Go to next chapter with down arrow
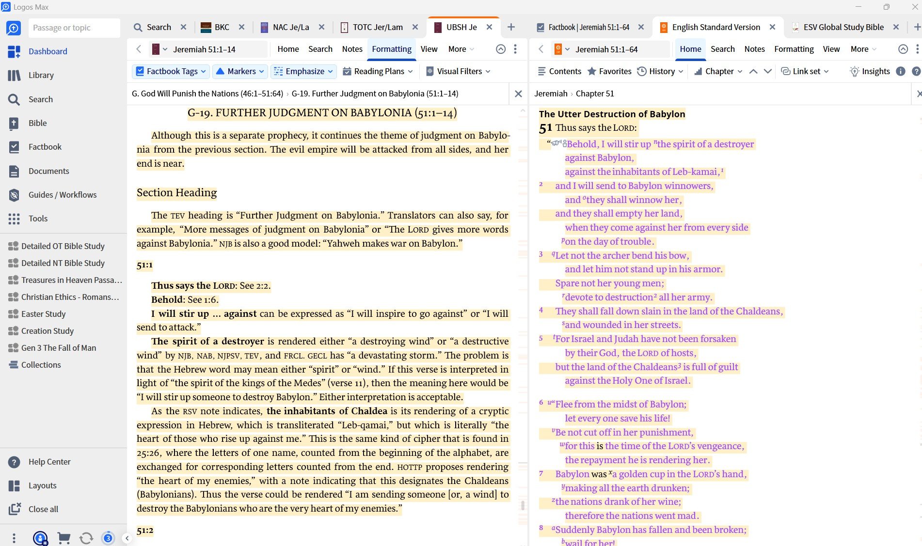The width and height of the screenshot is (922, 546). [768, 71]
